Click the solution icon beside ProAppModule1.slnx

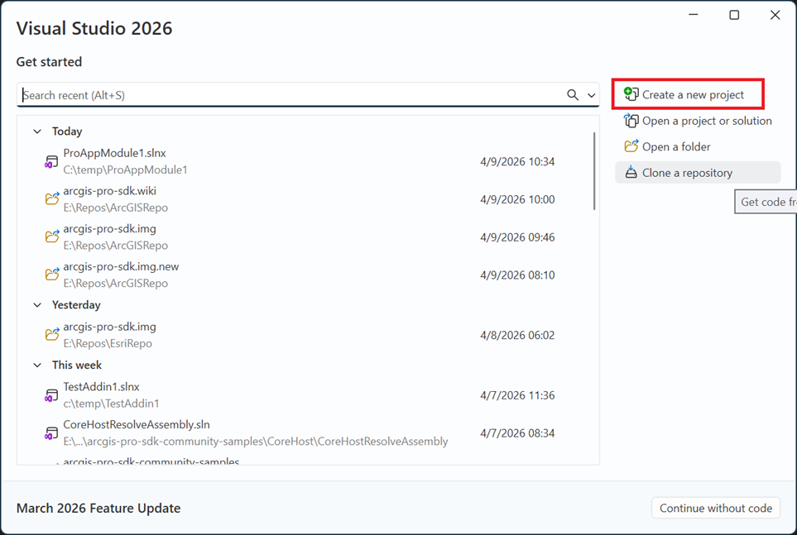pyautogui.click(x=50, y=161)
